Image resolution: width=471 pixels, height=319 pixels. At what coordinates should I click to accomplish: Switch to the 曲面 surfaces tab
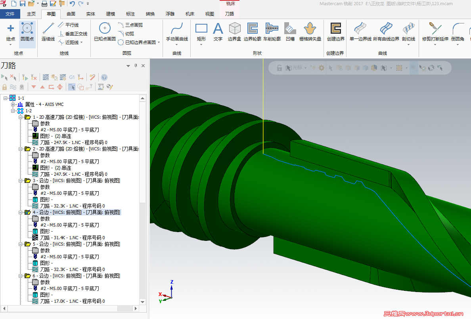[x=71, y=14]
